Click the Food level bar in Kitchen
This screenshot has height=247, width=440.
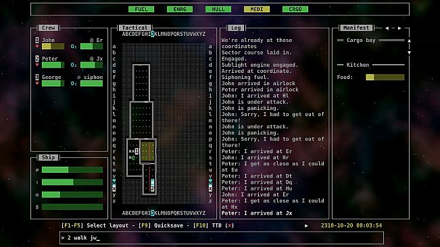click(385, 78)
